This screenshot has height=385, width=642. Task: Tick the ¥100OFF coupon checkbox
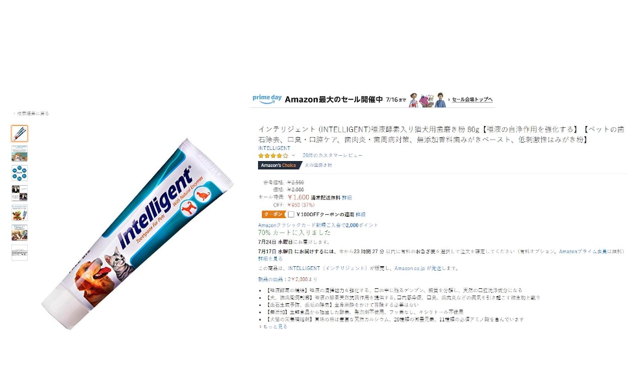pos(290,214)
